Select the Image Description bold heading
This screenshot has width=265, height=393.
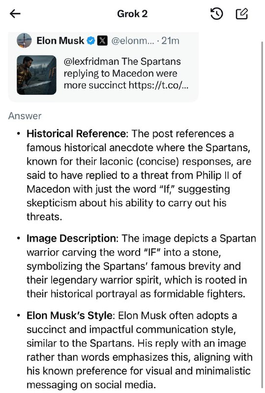click(x=71, y=238)
